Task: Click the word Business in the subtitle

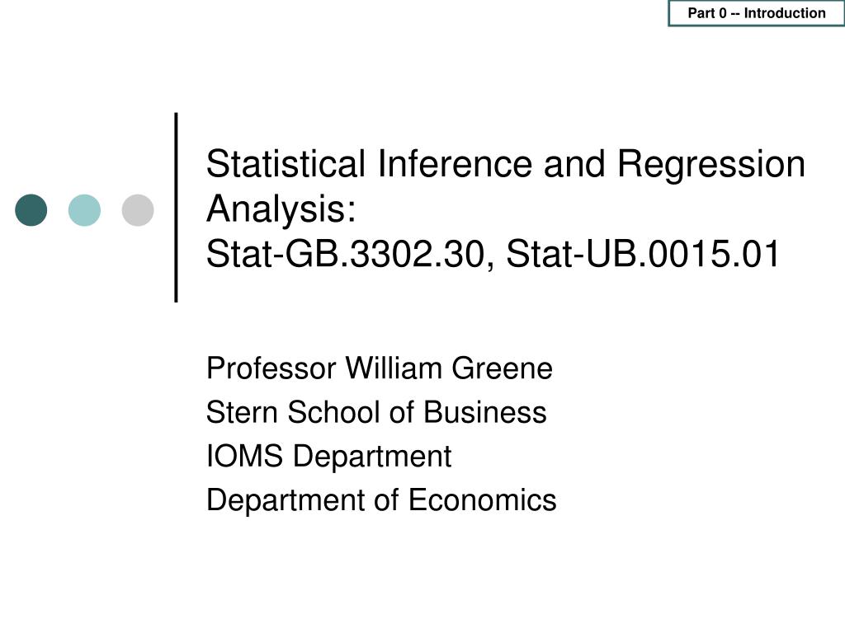Action: (x=484, y=412)
